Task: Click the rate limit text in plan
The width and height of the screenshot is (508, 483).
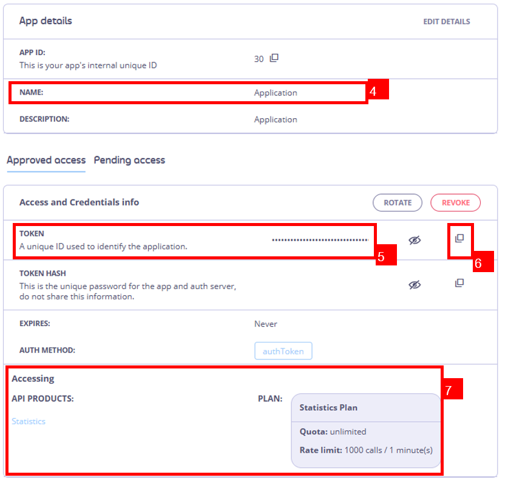Action: [x=366, y=450]
